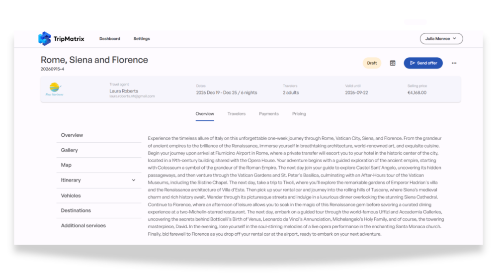Jump to Gallery in the sidebar
This screenshot has height=280, width=497.
pyautogui.click(x=99, y=150)
